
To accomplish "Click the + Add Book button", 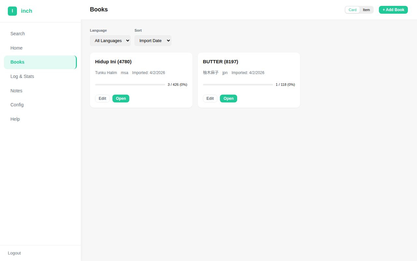I will [393, 10].
